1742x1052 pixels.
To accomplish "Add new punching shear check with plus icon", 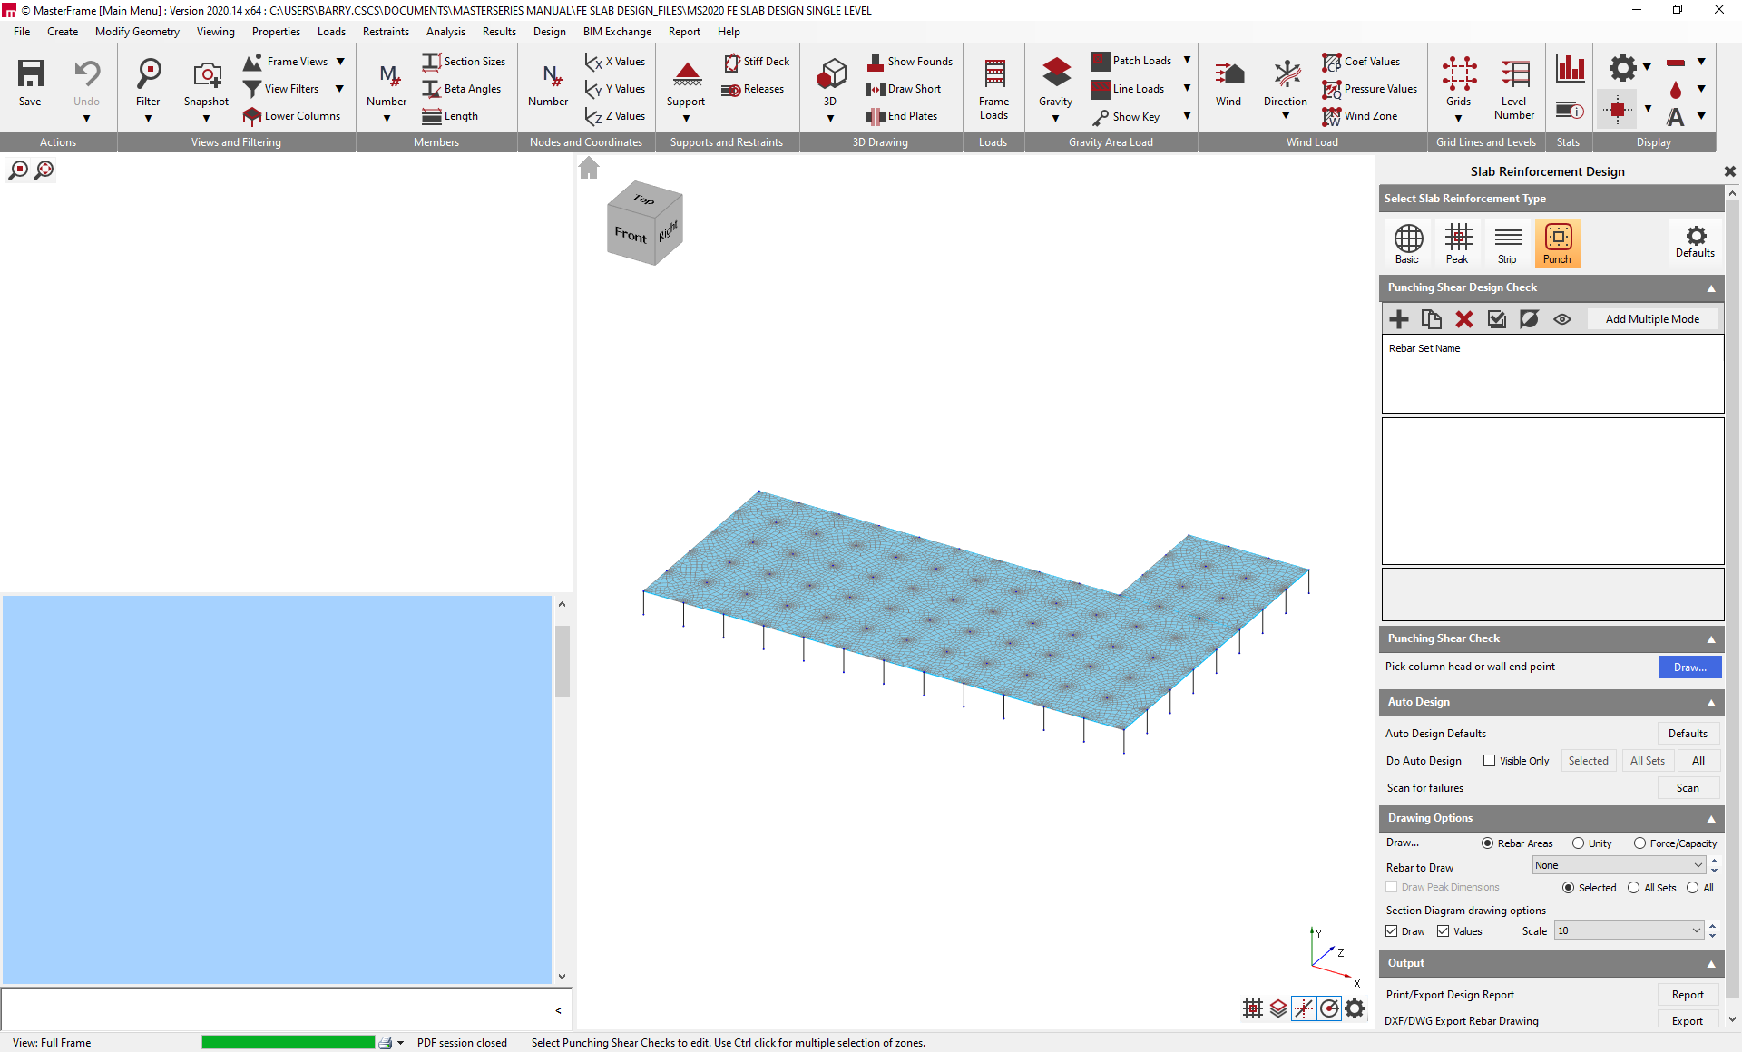I will [x=1398, y=319].
